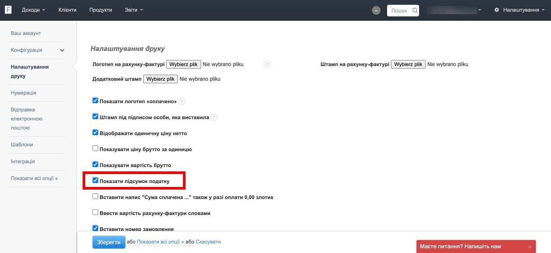Expand the blurred account name dropdown

[454, 10]
